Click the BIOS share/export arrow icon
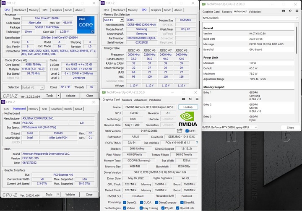The image size is (302, 211). click(x=180, y=130)
